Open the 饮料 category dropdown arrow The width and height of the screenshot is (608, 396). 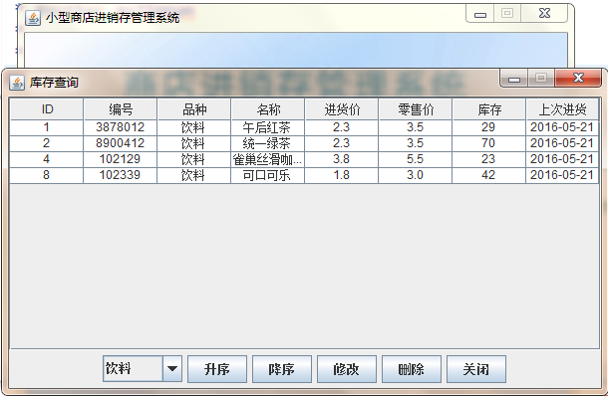coord(172,368)
